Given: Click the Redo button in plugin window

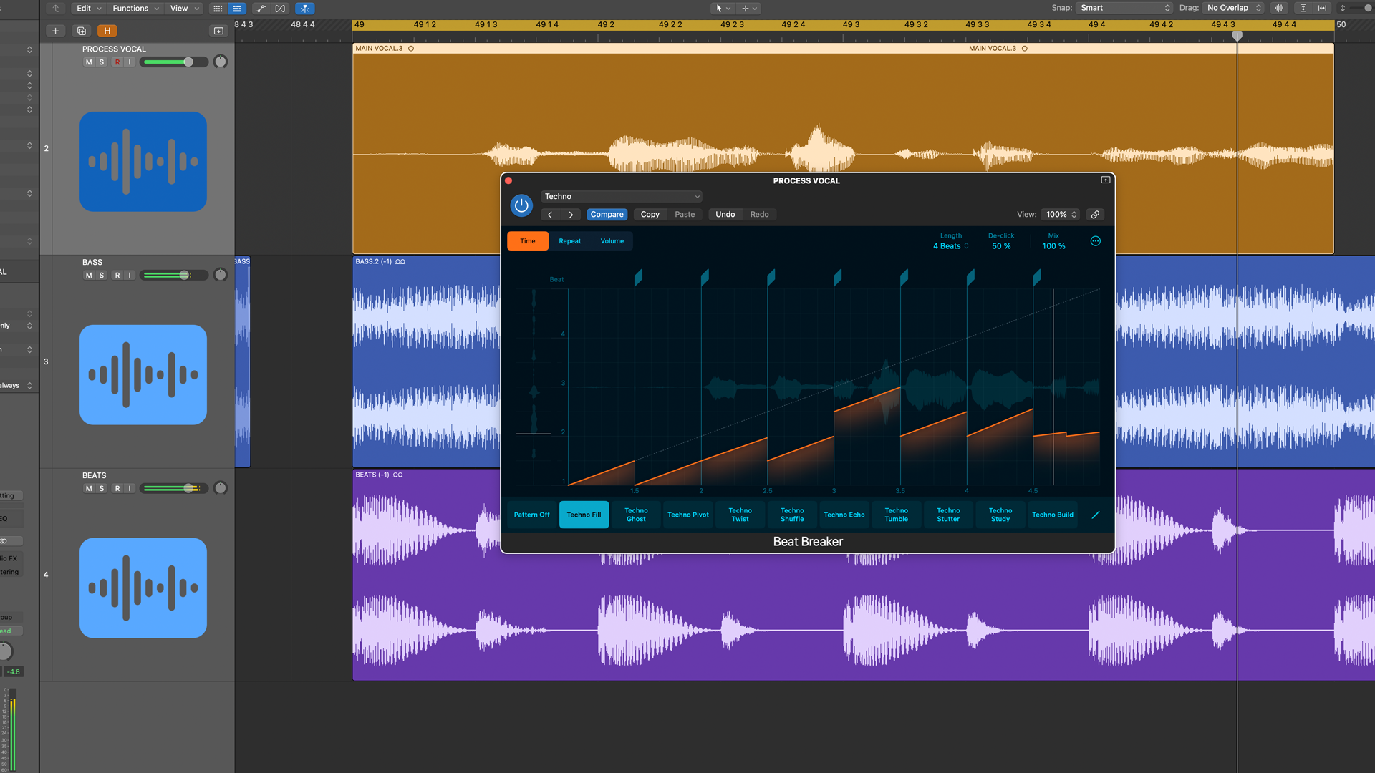Looking at the screenshot, I should coord(759,215).
